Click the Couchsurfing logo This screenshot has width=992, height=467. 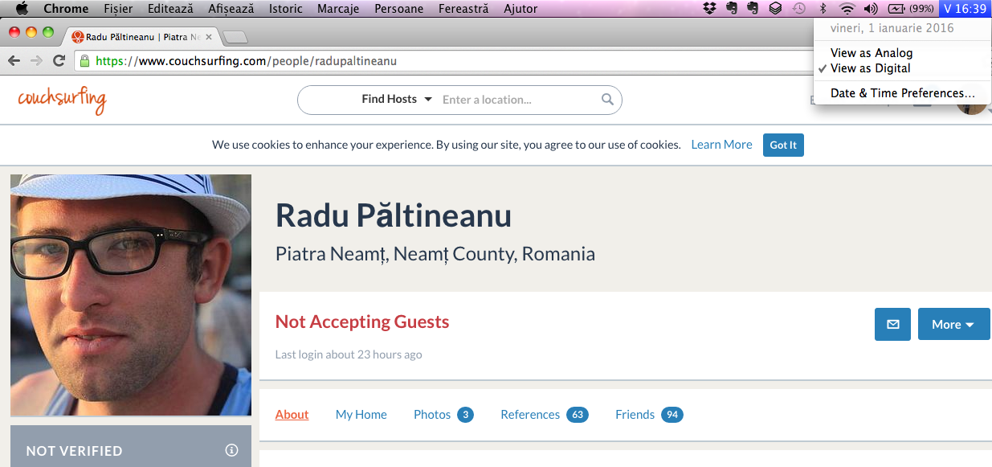pos(62,100)
